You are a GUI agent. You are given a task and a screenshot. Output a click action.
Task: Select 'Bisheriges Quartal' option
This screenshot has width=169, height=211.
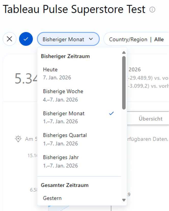(x=65, y=135)
